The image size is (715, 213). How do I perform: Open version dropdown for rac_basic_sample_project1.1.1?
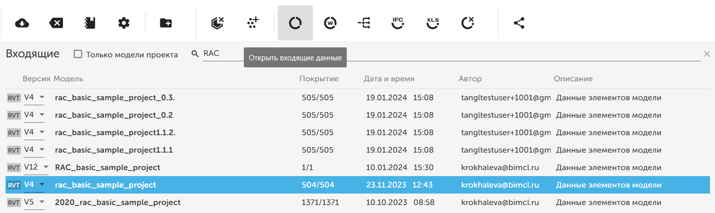[34, 150]
